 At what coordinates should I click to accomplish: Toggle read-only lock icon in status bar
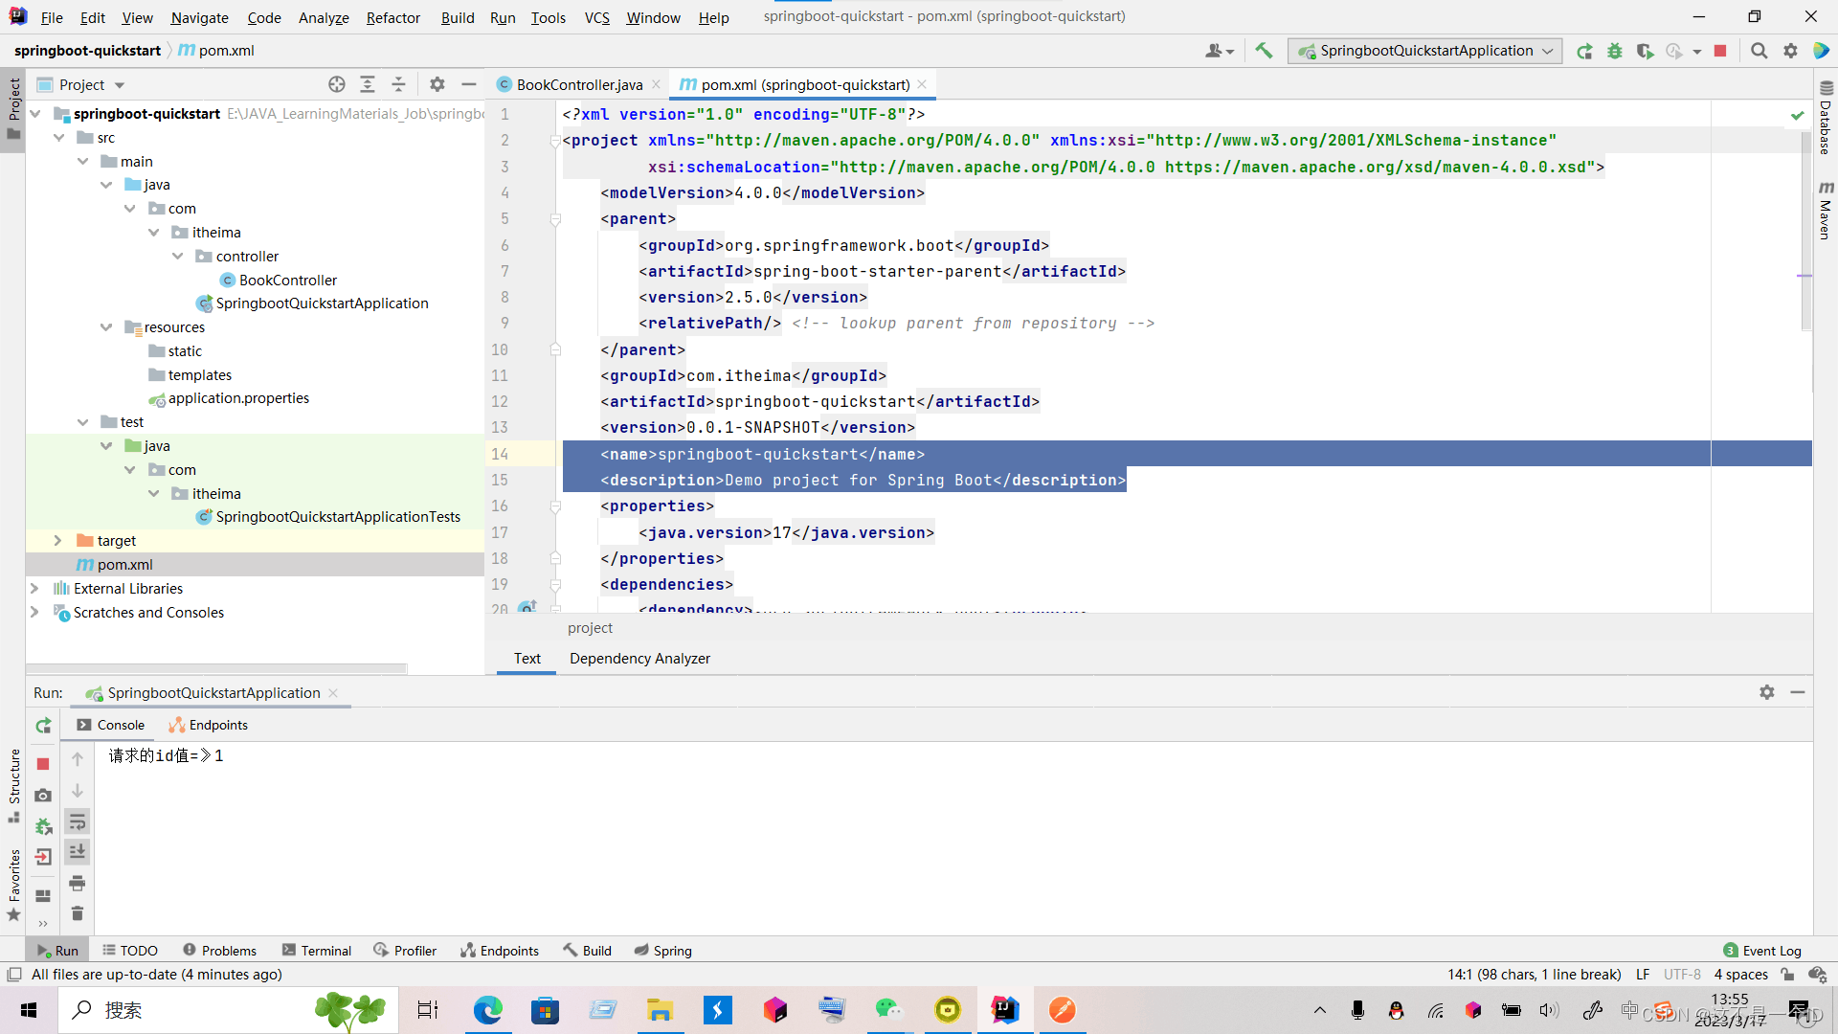[x=1787, y=975]
